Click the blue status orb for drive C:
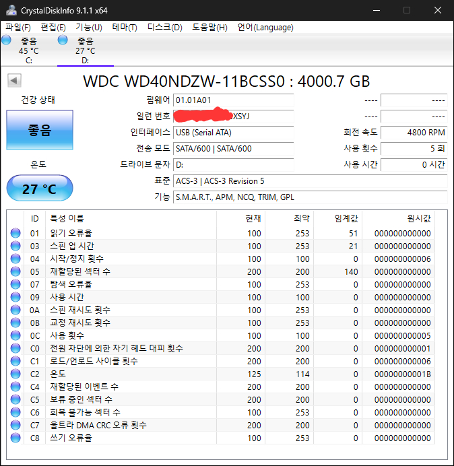This screenshot has width=454, height=466. [6, 40]
